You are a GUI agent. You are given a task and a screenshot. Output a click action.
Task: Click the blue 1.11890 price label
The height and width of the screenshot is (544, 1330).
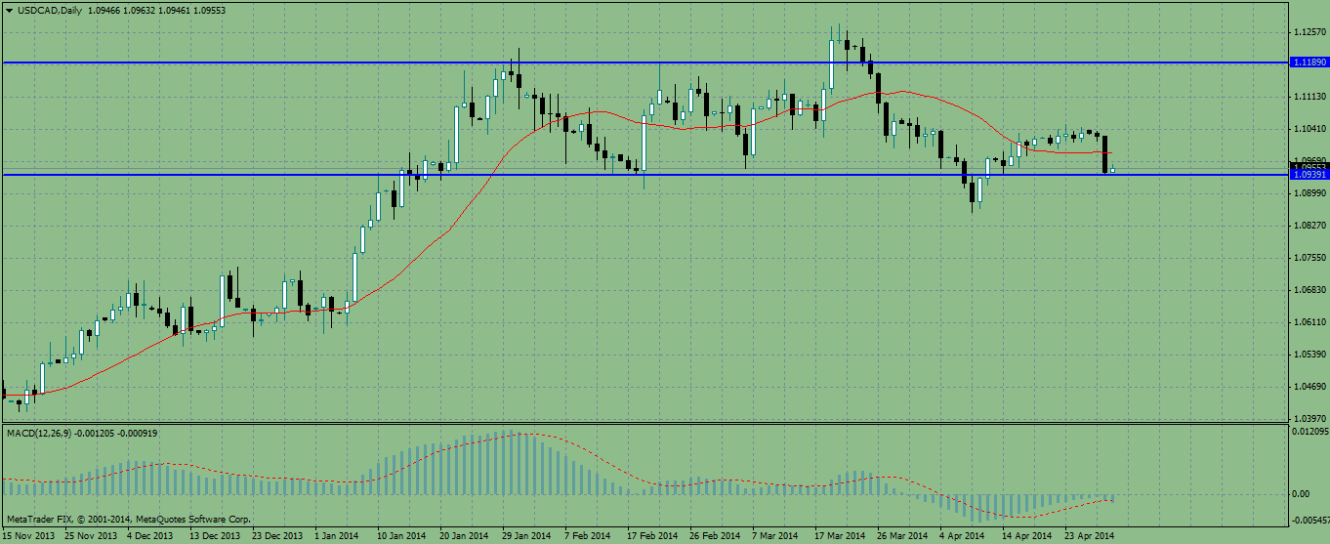[1309, 63]
